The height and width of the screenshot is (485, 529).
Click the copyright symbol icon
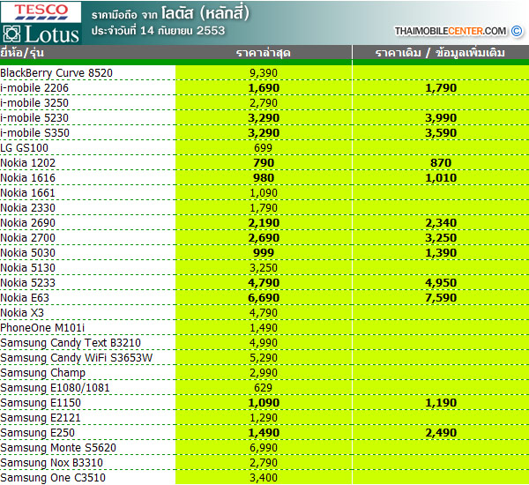coord(517,31)
